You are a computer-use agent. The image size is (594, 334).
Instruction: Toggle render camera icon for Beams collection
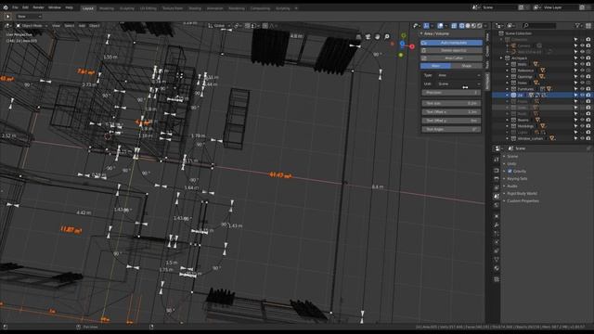pyautogui.click(x=588, y=120)
